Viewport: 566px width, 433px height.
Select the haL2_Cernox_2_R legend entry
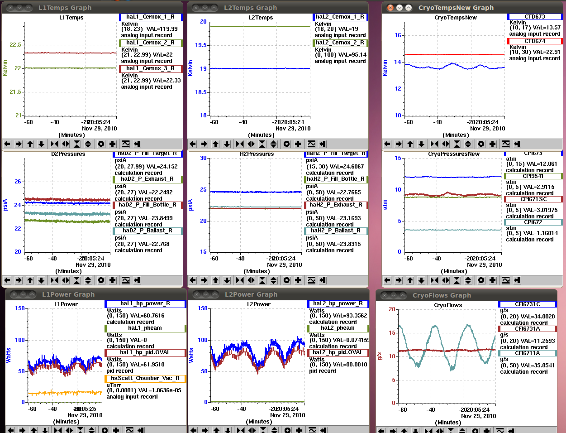click(340, 43)
